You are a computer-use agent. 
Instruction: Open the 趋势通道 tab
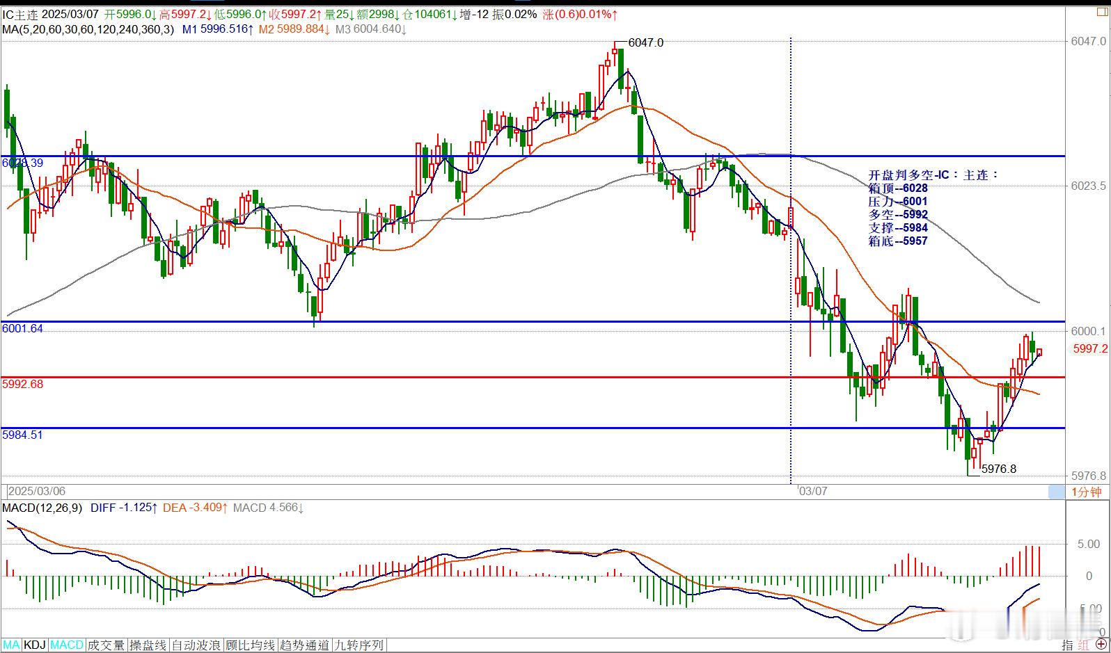click(x=305, y=645)
